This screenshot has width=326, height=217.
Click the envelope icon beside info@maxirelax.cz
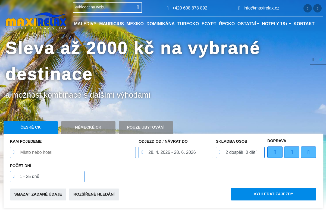(x=239, y=8)
